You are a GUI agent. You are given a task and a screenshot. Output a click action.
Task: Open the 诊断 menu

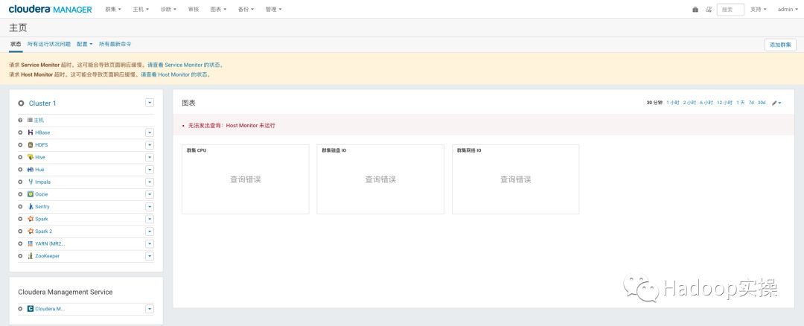click(x=168, y=9)
